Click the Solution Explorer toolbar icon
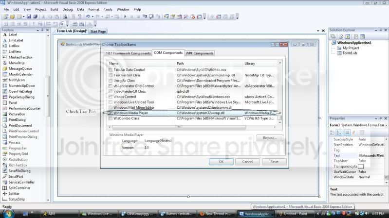The image size is (389, 218). point(166,17)
